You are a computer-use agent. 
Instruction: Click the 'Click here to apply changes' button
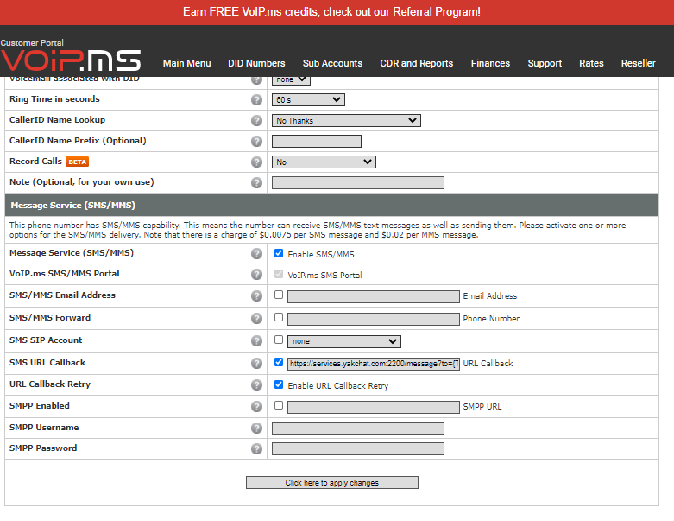tap(331, 483)
